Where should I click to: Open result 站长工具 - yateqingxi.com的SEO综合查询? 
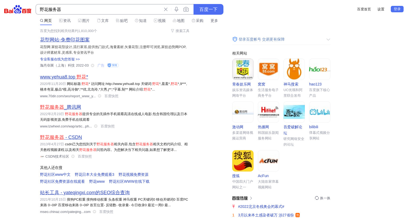(x=85, y=193)
